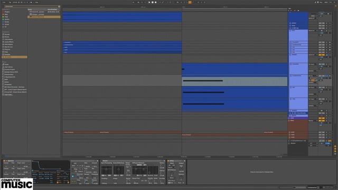Screen dimensions: 338x190
Task: Select the grey highlighted MIDI clip
Action: (x=234, y=81)
